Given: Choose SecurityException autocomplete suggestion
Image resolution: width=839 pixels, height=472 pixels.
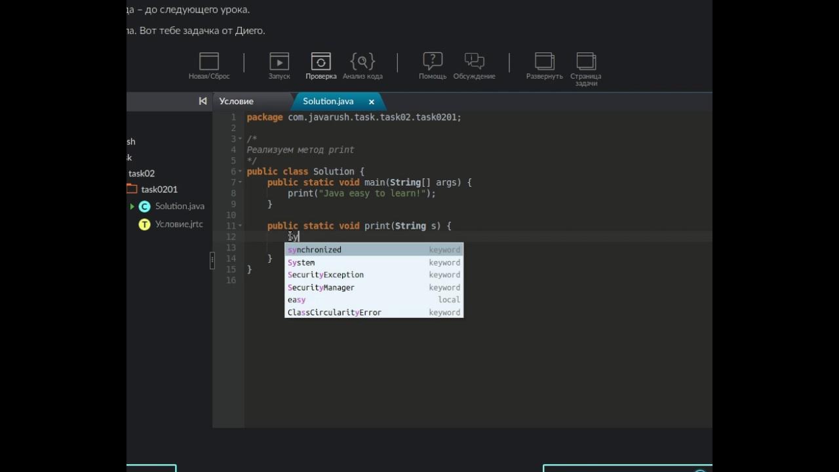Looking at the screenshot, I should [x=374, y=275].
